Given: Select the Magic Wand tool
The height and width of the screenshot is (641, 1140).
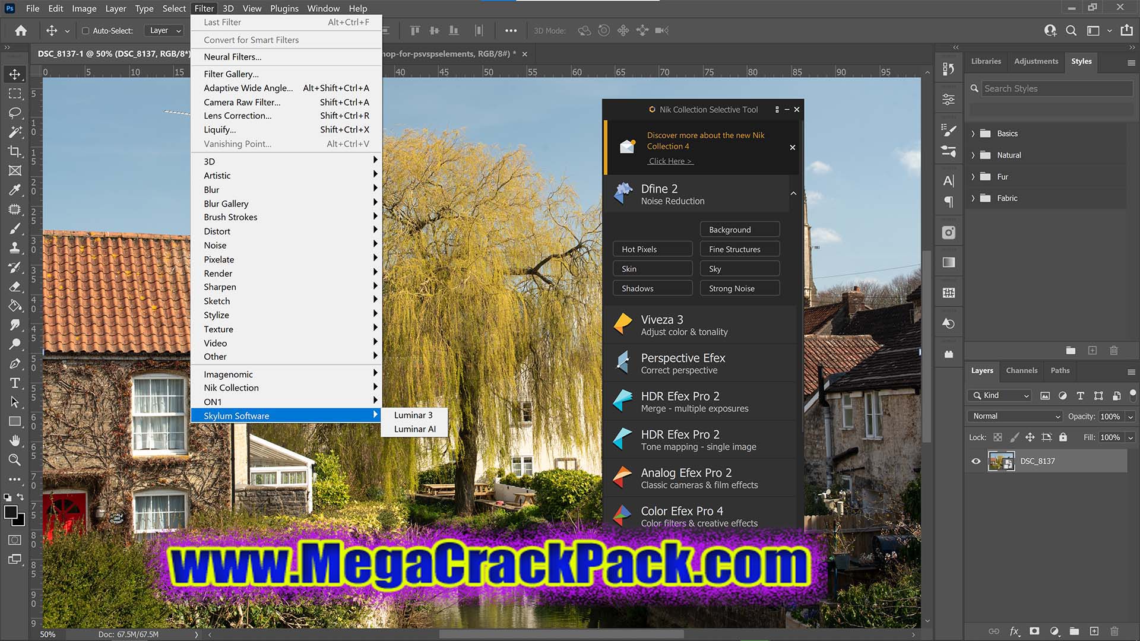Looking at the screenshot, I should coord(15,132).
